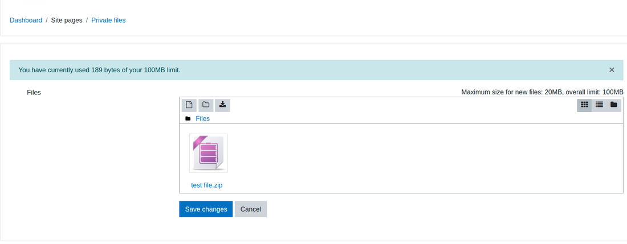Click the Add file icon

(x=189, y=105)
